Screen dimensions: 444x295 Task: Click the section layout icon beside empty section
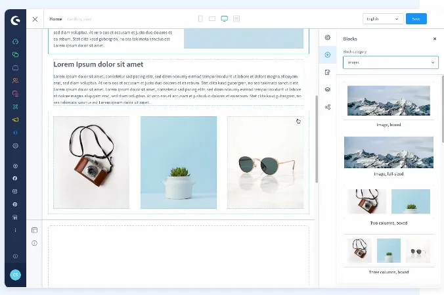[x=35, y=230]
